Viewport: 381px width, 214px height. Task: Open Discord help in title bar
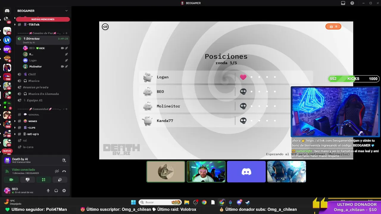point(352,3)
